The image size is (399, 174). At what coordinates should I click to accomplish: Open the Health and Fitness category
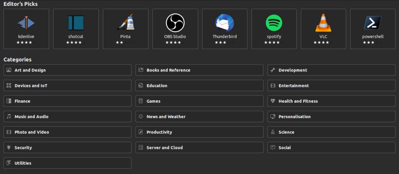tap(331, 101)
